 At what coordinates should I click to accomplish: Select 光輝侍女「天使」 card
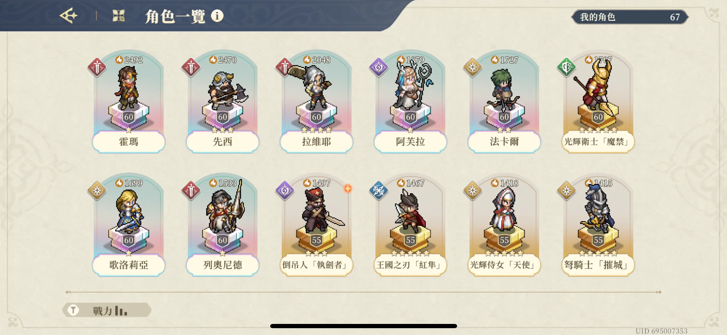[x=504, y=225]
